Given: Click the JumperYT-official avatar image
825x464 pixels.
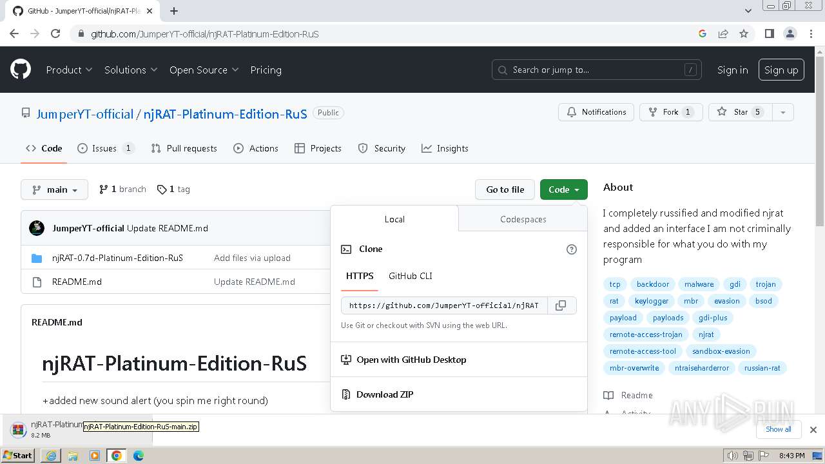Looking at the screenshot, I should click(37, 228).
